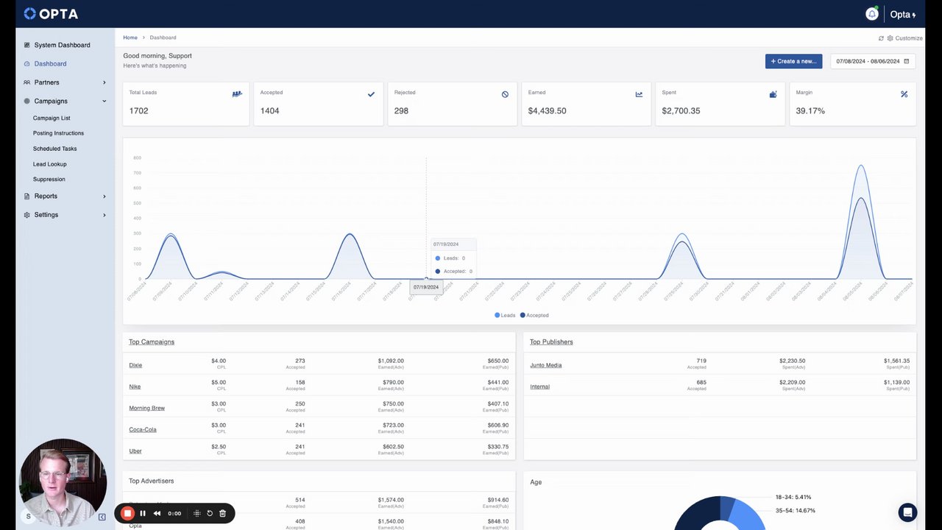Screen dimensions: 942x530
Task: Click the Total Leads people icon
Action: tap(237, 94)
